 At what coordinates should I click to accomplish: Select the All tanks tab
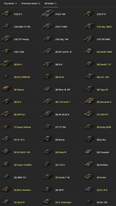click(51, 3)
